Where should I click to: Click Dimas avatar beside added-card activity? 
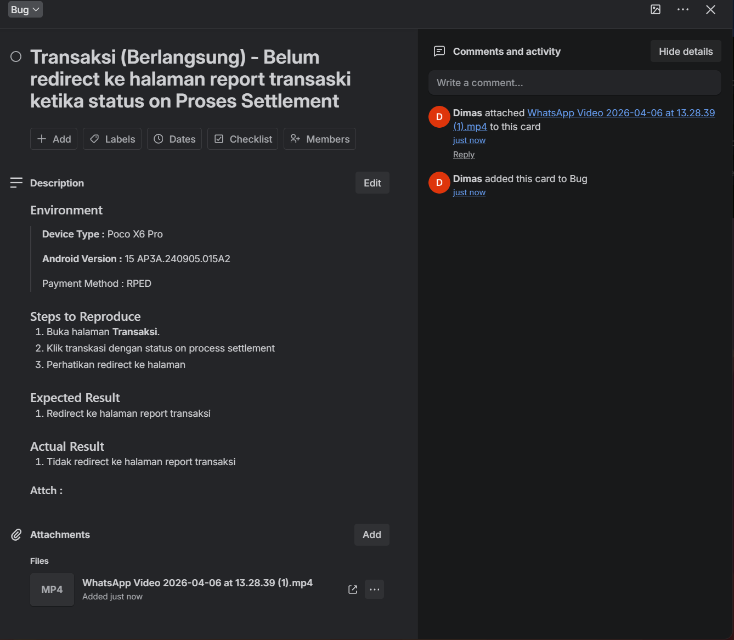click(439, 183)
